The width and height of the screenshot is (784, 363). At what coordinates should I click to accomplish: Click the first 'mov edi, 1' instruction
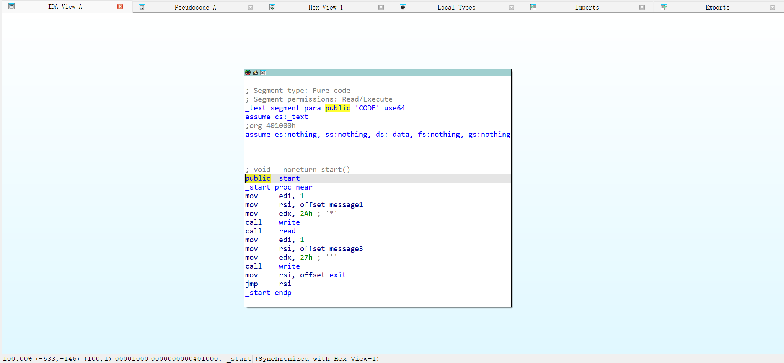pyautogui.click(x=275, y=196)
